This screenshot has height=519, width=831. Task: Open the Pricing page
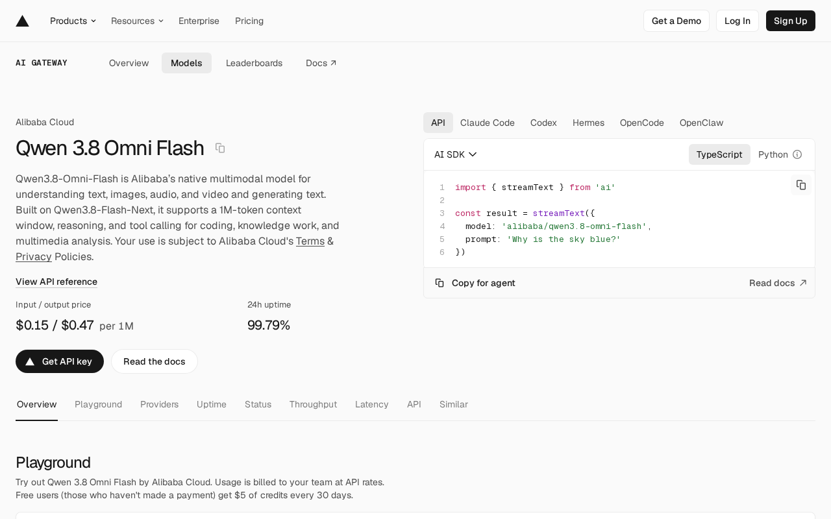click(249, 21)
